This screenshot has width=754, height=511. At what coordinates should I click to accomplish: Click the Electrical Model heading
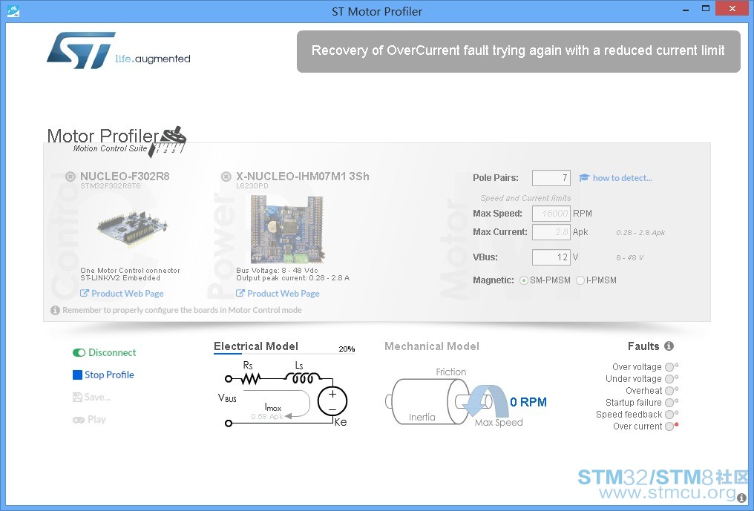click(x=256, y=346)
